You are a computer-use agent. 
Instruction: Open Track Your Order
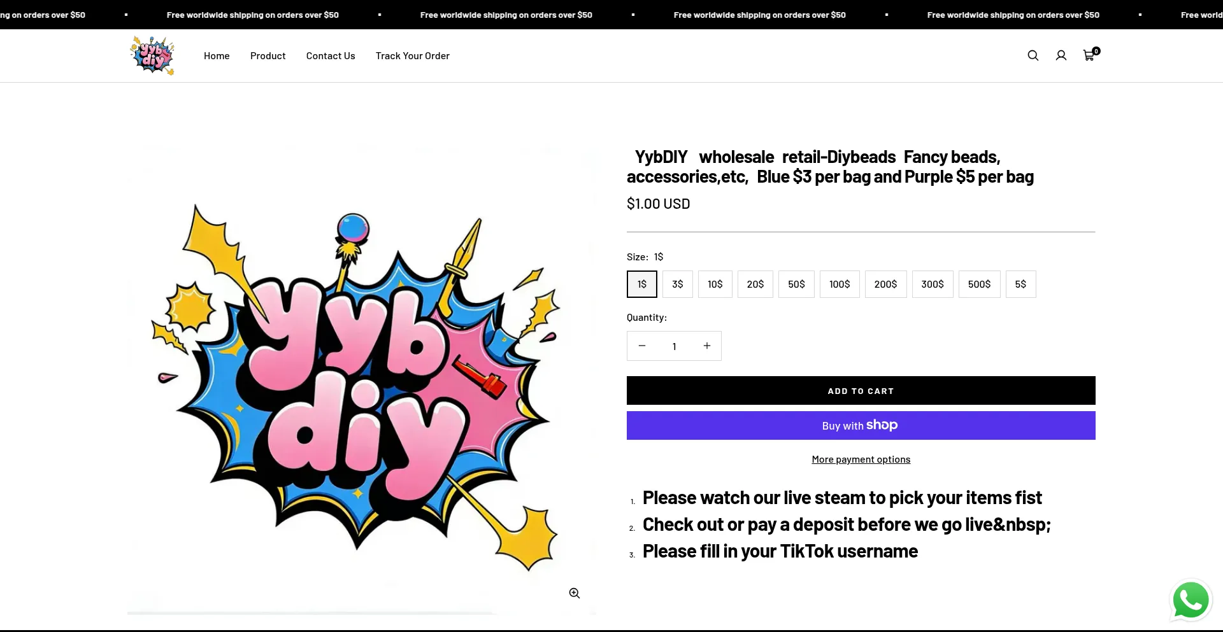click(x=412, y=55)
